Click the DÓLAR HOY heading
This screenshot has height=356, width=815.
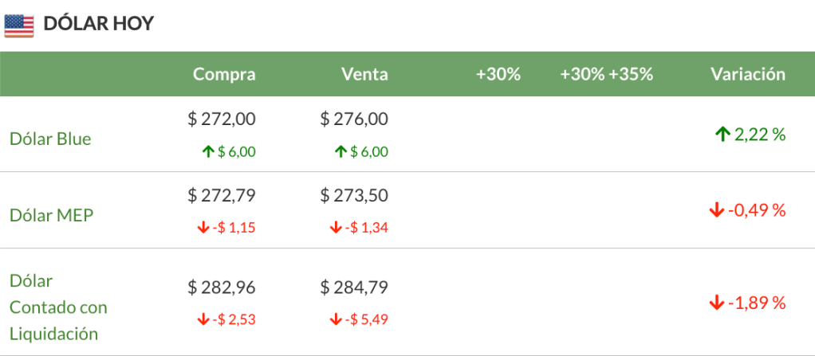(98, 25)
